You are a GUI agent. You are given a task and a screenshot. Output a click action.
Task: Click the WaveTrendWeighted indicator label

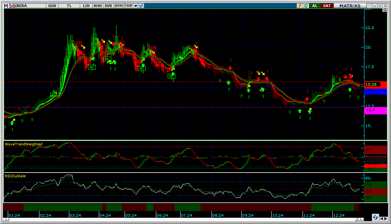[24, 144]
